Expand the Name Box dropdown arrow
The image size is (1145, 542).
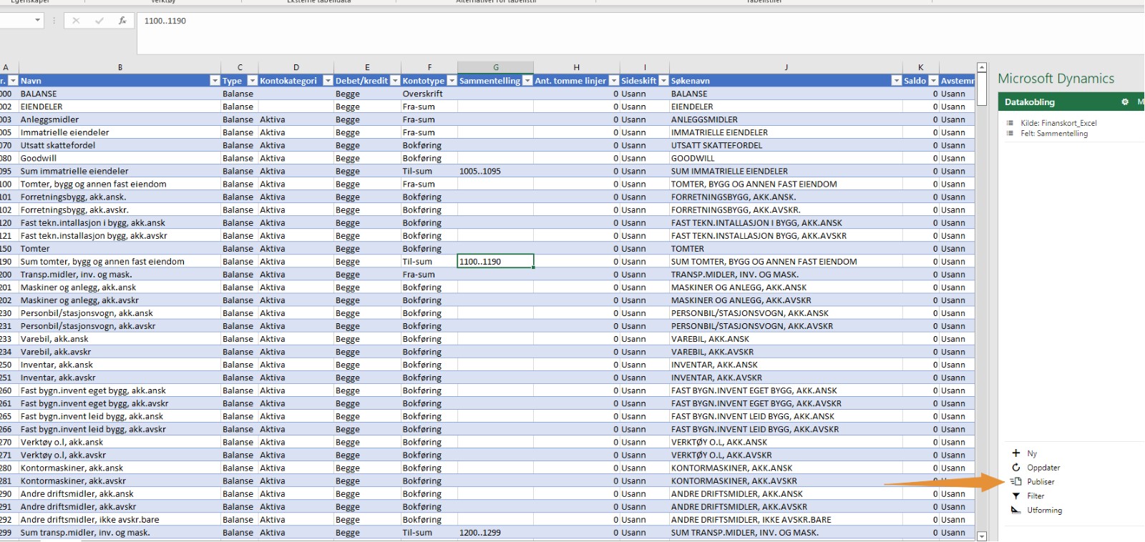coord(38,21)
